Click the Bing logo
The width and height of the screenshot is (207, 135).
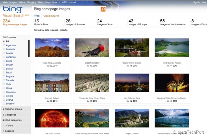tap(13, 9)
